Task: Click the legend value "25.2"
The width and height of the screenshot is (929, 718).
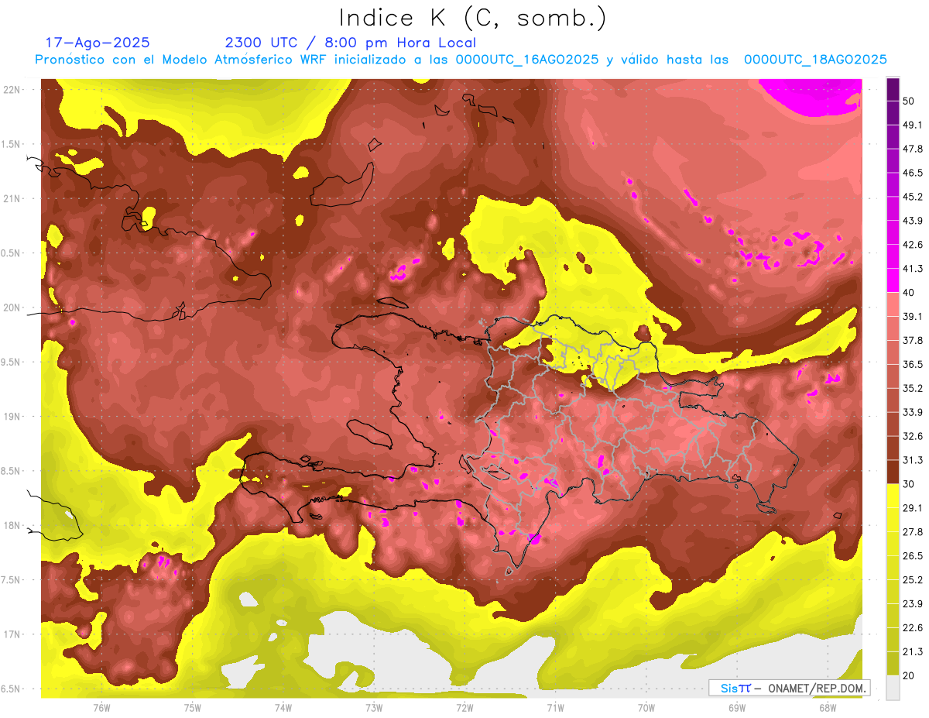Action: [x=913, y=580]
